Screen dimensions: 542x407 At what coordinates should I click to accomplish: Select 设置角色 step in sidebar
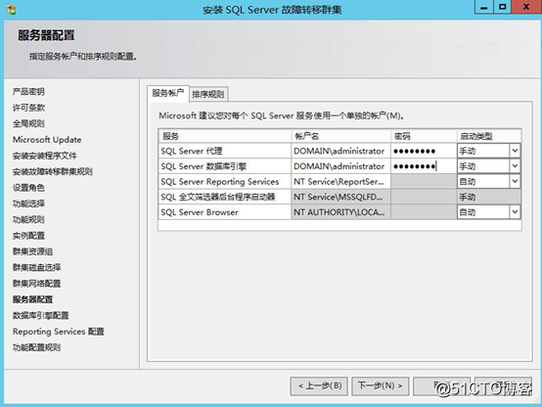[x=28, y=188]
